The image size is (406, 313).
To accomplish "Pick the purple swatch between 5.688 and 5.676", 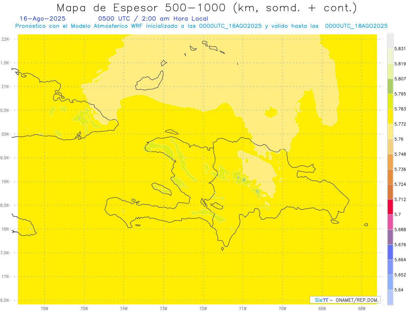I will click(390, 237).
